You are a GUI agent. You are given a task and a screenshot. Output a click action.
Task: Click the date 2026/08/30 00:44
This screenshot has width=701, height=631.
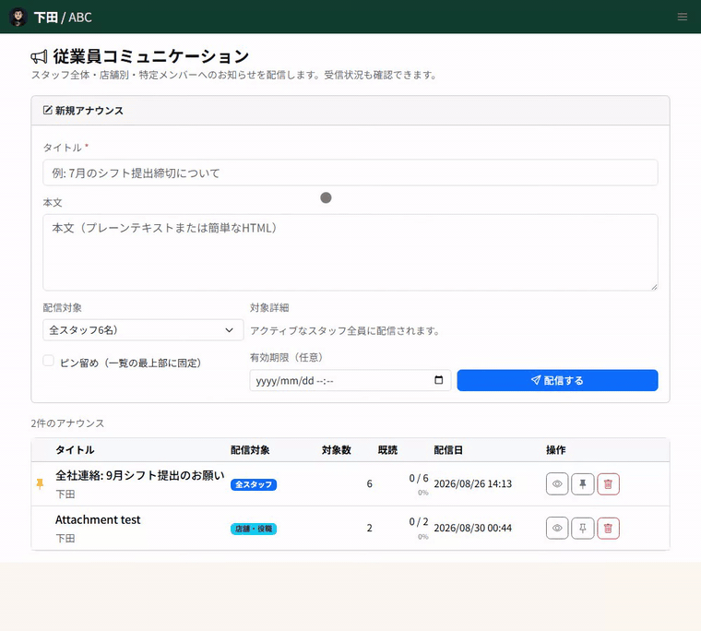[472, 529]
